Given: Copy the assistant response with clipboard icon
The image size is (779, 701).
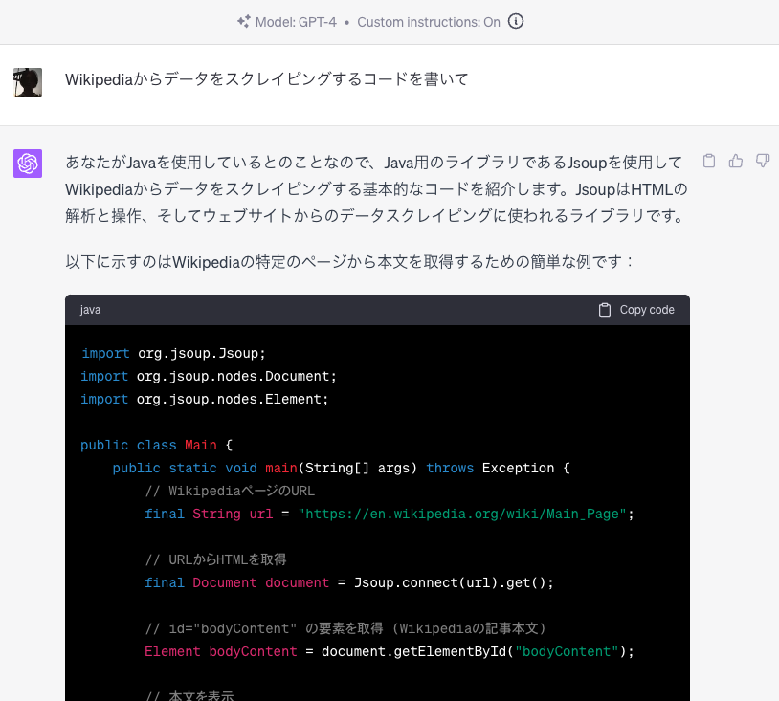Looking at the screenshot, I should (709, 161).
